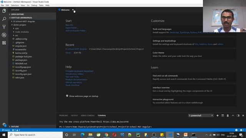The image size is (246, 138).
Task: Open notifications bell in status bar
Action: pos(241,130)
